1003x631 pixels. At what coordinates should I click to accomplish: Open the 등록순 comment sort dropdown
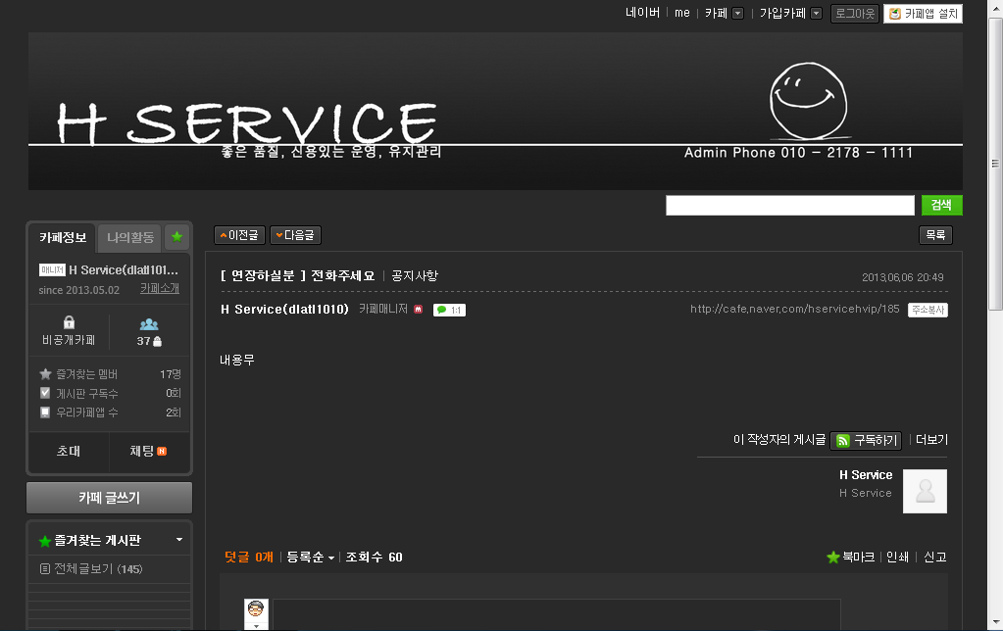[310, 558]
